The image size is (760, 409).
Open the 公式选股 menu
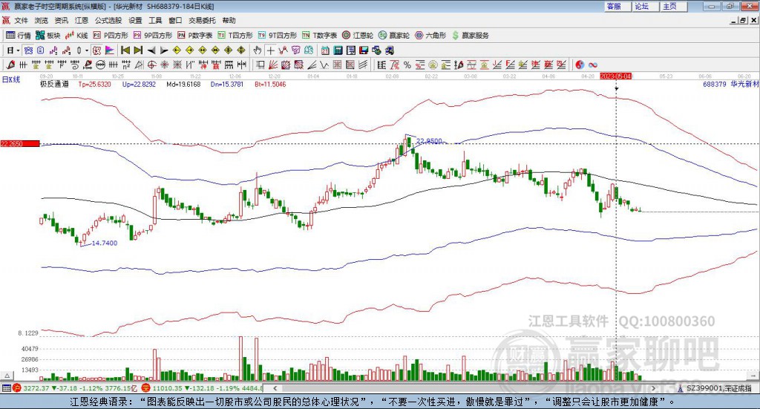[x=107, y=21]
